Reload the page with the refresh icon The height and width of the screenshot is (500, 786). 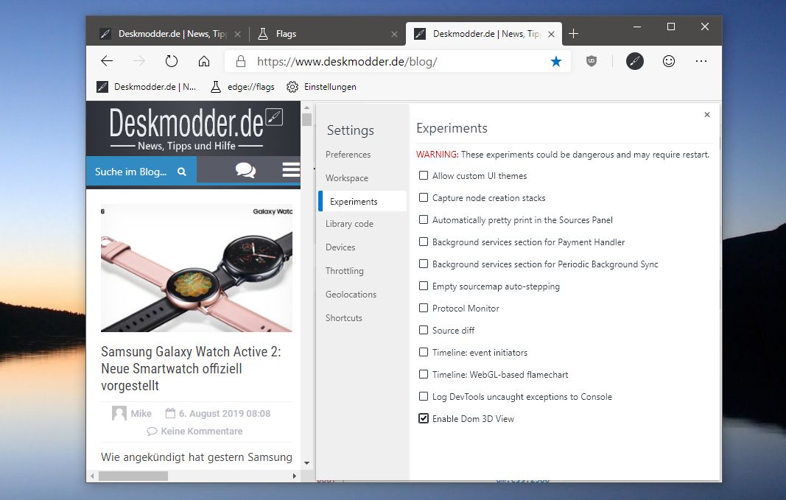click(x=172, y=61)
